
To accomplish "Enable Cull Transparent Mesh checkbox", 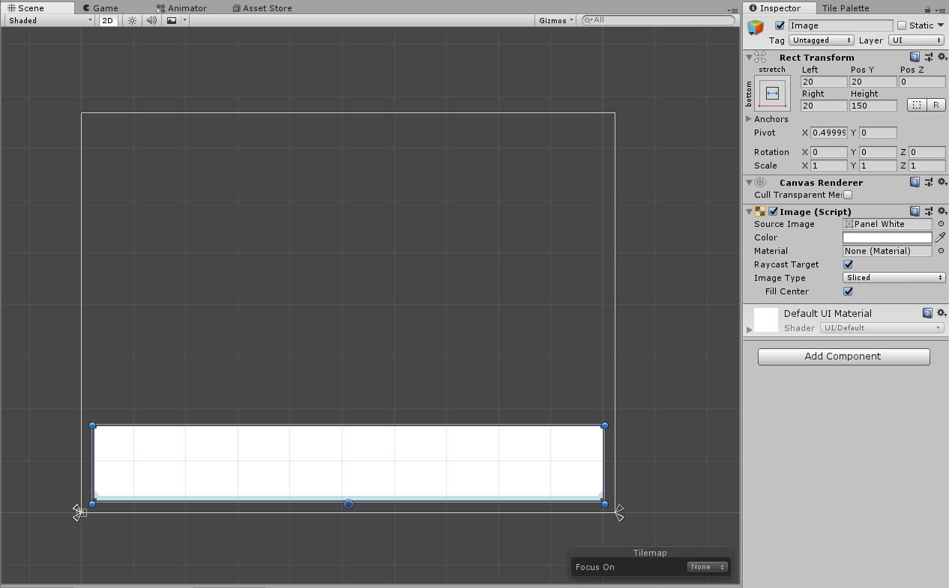I will 848,195.
